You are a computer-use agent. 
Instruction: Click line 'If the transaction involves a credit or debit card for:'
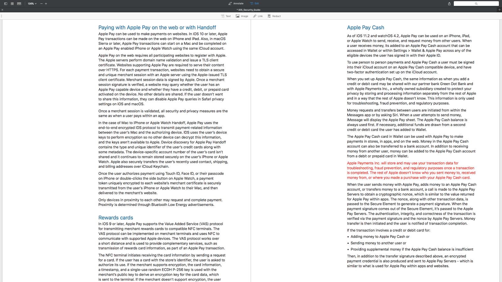pyautogui.click(x=388, y=230)
